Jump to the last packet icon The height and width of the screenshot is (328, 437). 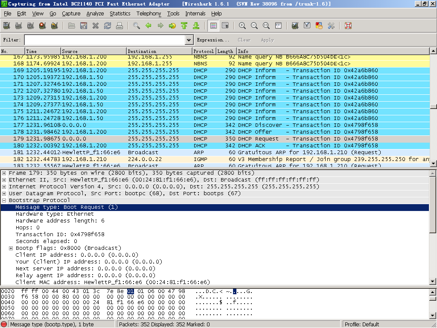coord(196,26)
